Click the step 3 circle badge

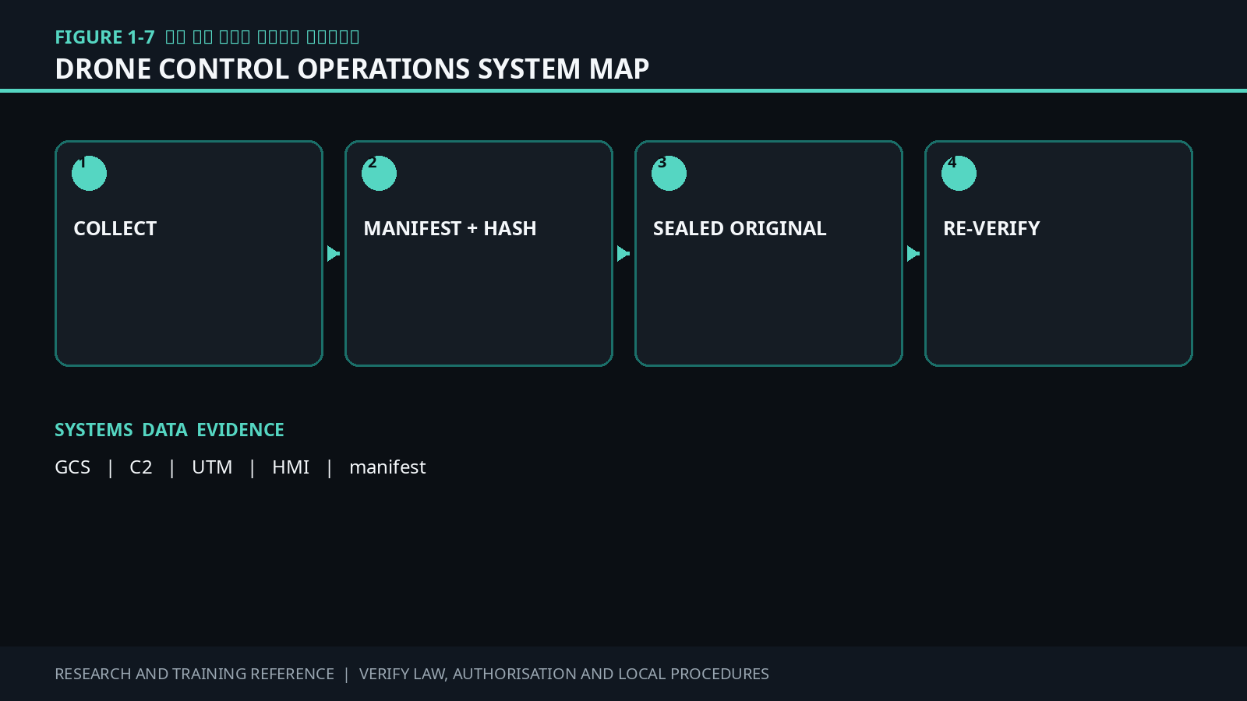point(669,173)
